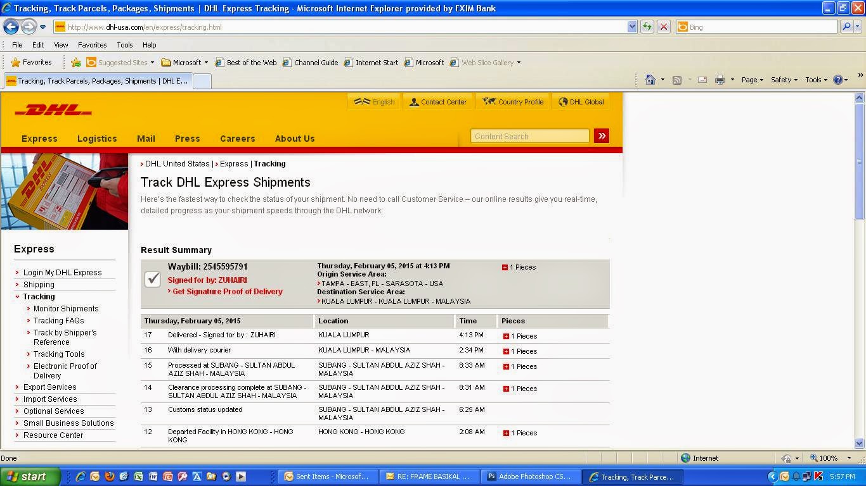This screenshot has height=486, width=866.
Task: Launch Firefox from quick launch bar
Action: [109, 477]
